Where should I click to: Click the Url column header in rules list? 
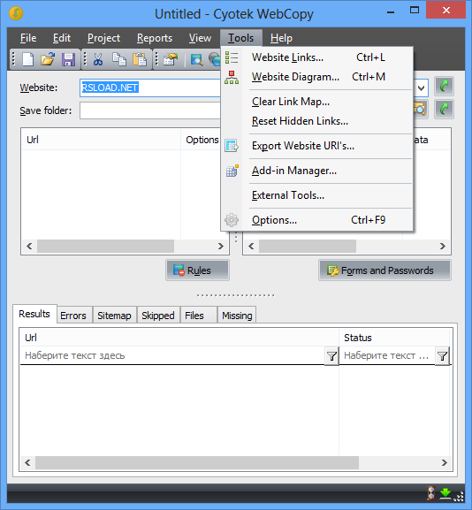coord(101,140)
